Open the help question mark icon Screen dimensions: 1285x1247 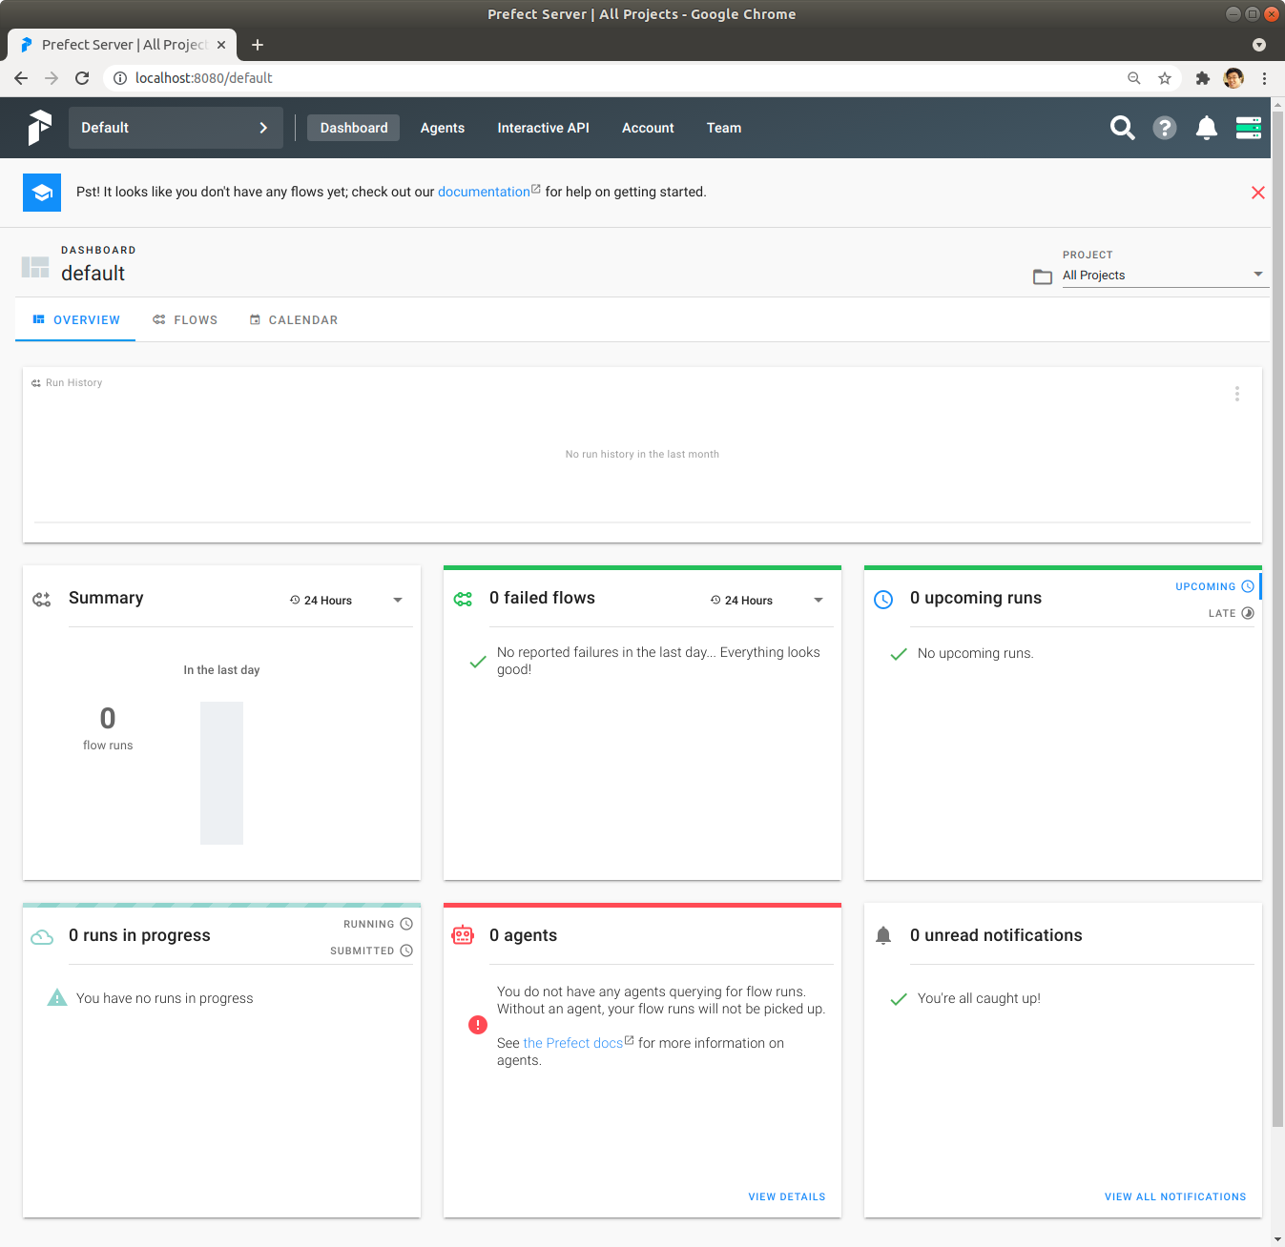pyautogui.click(x=1165, y=128)
